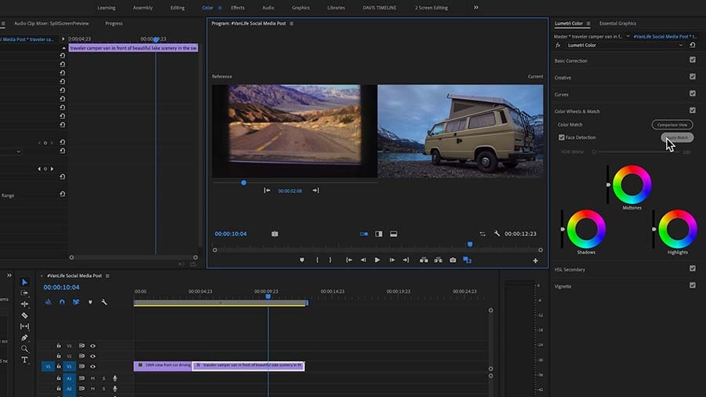Disable the Basic Correction checkbox
This screenshot has width=706, height=397.
click(x=693, y=60)
